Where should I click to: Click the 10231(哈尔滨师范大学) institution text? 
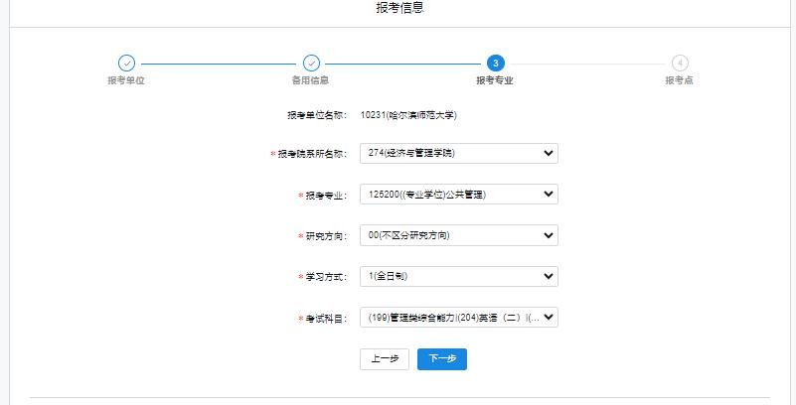pyautogui.click(x=408, y=115)
